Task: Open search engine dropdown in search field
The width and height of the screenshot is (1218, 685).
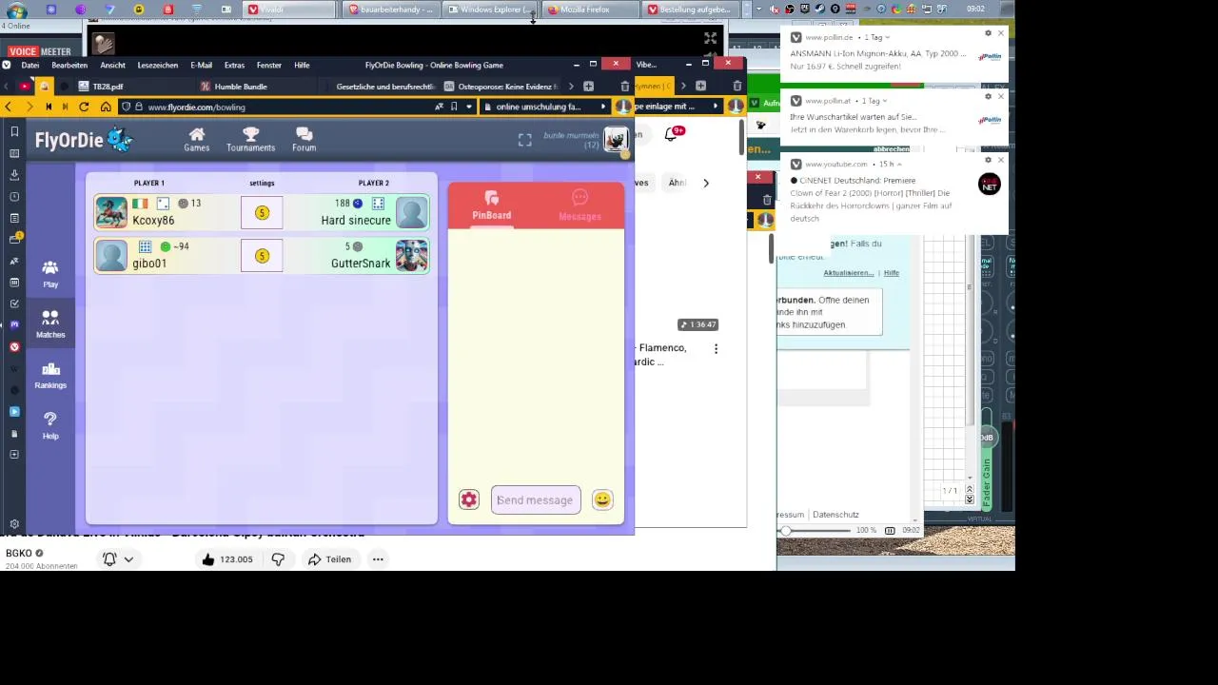Action: coord(603,107)
